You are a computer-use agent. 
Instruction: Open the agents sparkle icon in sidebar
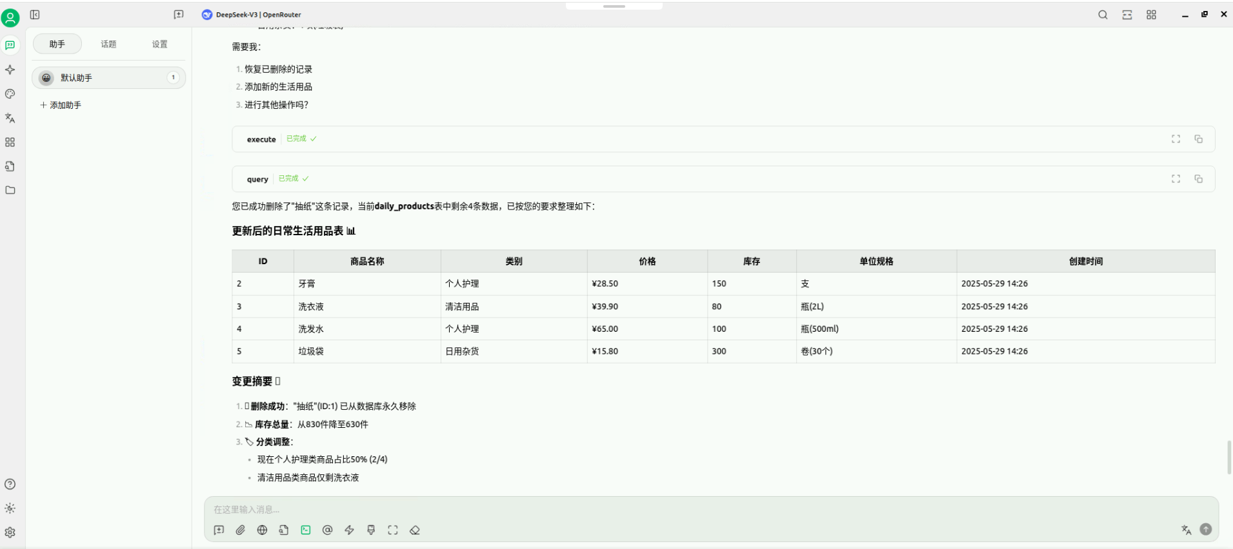click(x=10, y=70)
